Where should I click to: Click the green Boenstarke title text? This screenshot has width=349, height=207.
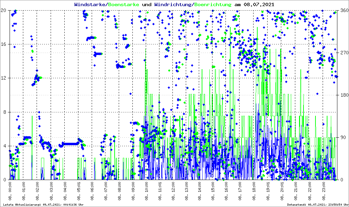(124, 4)
